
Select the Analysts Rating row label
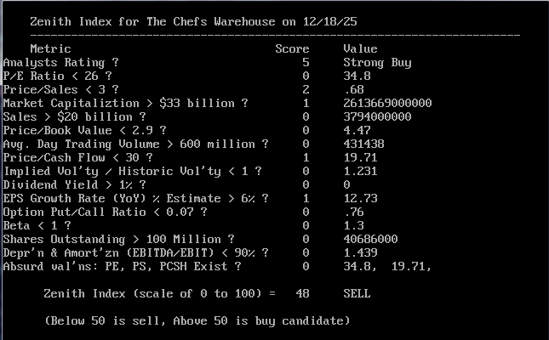coord(60,62)
